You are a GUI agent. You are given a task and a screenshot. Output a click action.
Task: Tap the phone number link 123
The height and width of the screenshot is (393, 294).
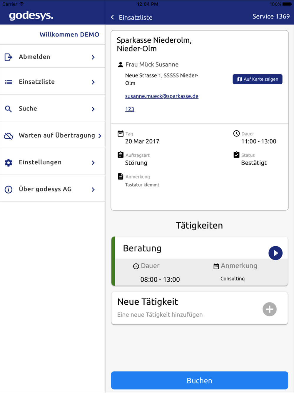(x=130, y=109)
